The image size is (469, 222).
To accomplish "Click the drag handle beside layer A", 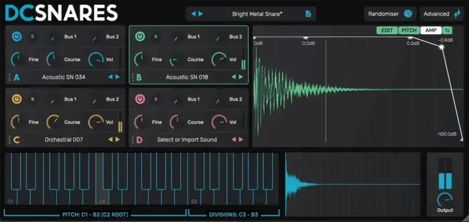I will click(x=9, y=77).
